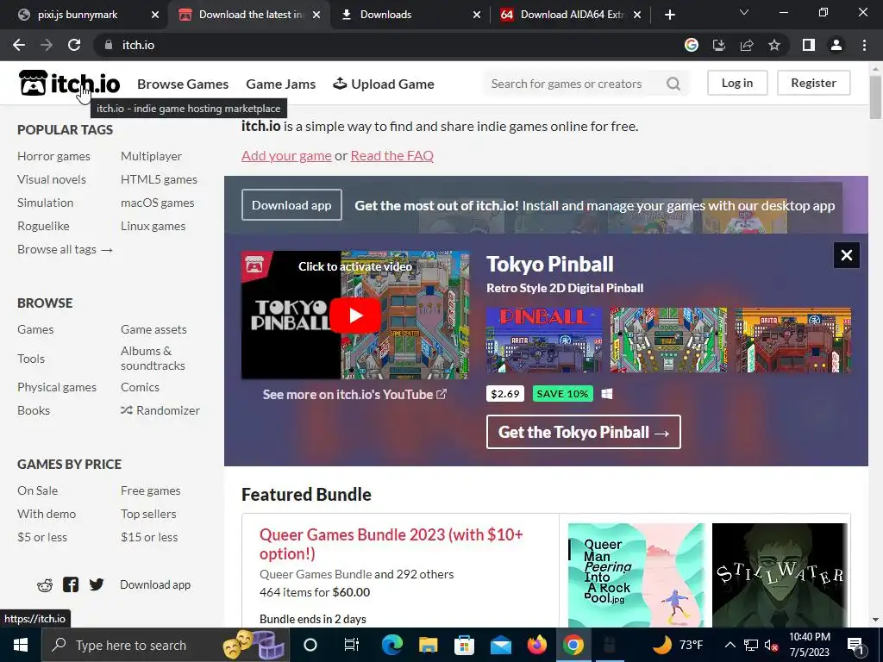The image size is (883, 662).
Task: Open Firefox from the taskbar
Action: click(536, 645)
